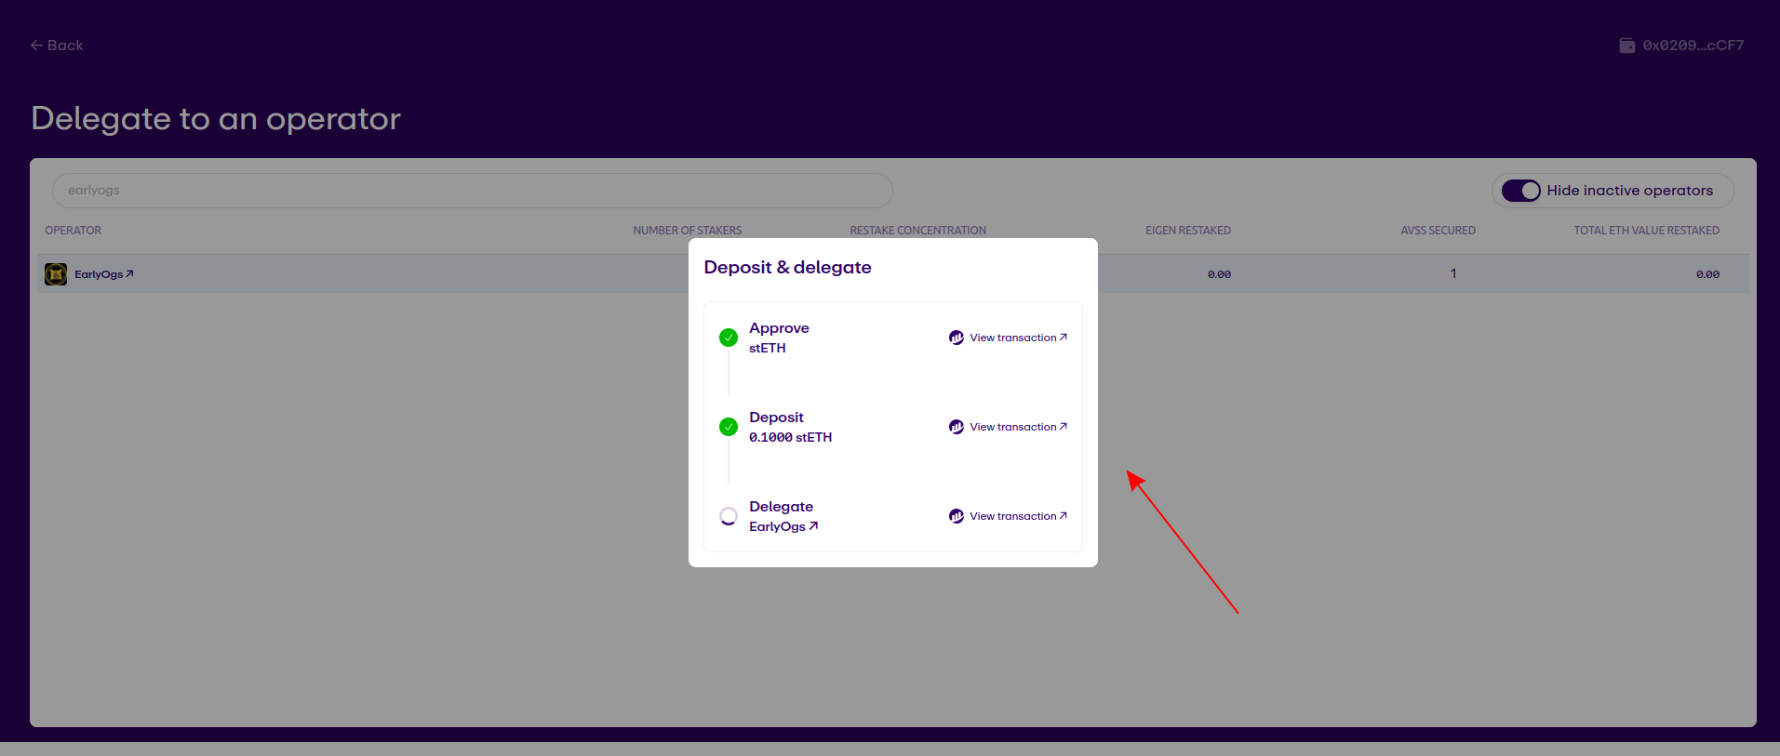This screenshot has width=1780, height=756.
Task: Click the Hide inactive operators label
Action: [x=1629, y=191]
